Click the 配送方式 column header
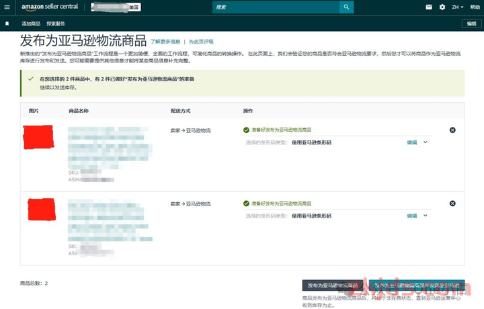This screenshot has height=309, width=484. 181,111
